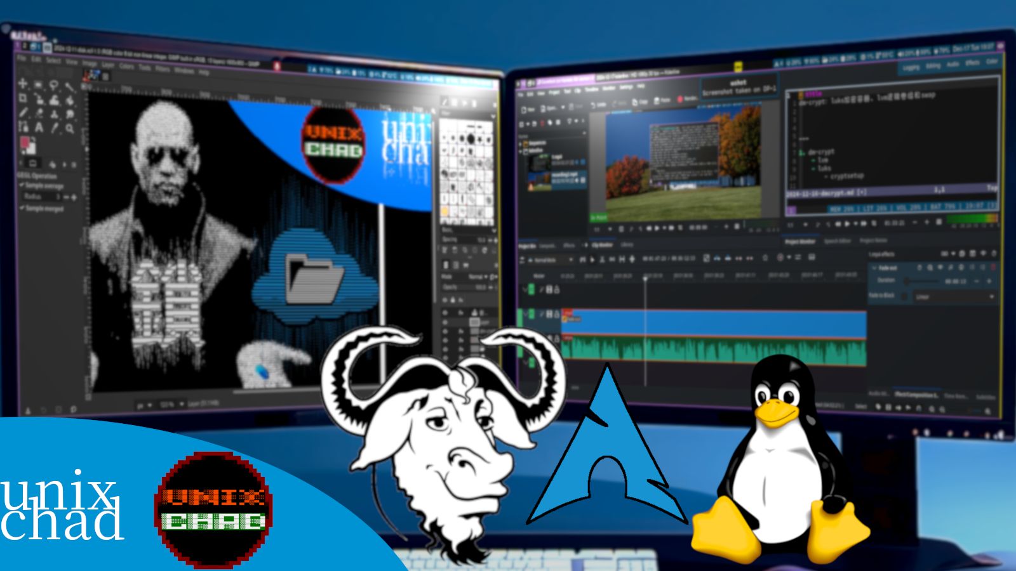Open the Timeline menu in Kdenlive

592,89
